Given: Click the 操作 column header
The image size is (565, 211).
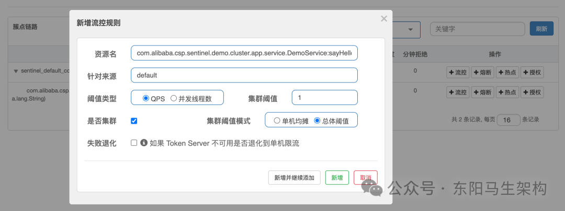Looking at the screenshot, I should [495, 55].
